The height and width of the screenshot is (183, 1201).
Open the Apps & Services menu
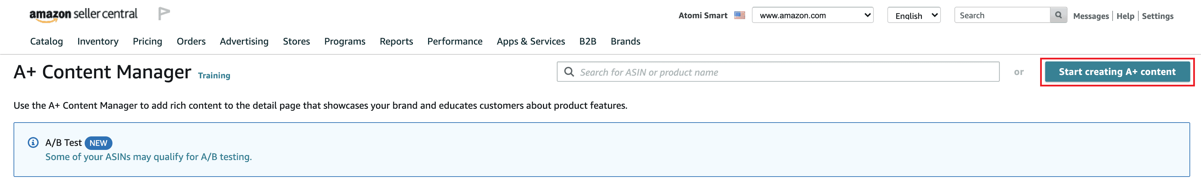point(531,41)
